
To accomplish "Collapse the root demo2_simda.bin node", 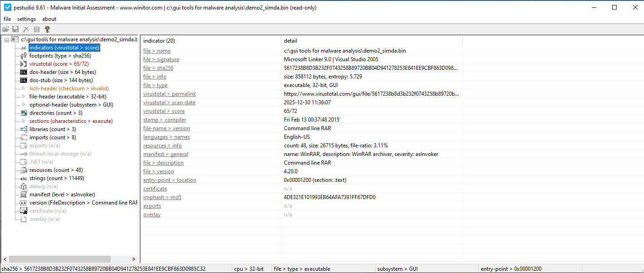I will (6, 39).
